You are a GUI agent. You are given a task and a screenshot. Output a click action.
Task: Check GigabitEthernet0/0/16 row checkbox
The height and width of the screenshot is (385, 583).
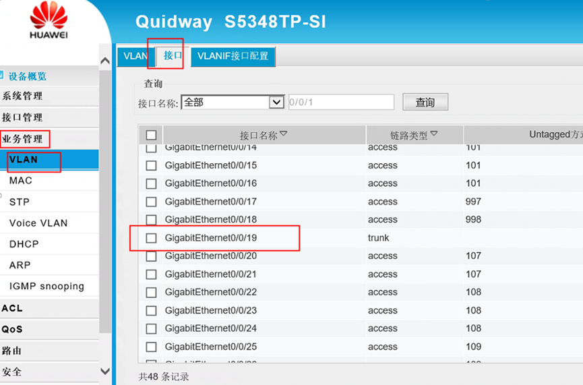click(151, 183)
